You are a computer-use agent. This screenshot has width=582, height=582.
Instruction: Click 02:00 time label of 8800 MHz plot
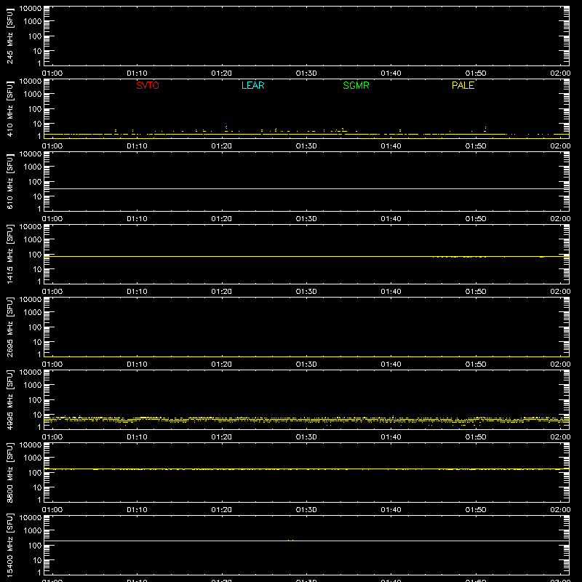560,510
